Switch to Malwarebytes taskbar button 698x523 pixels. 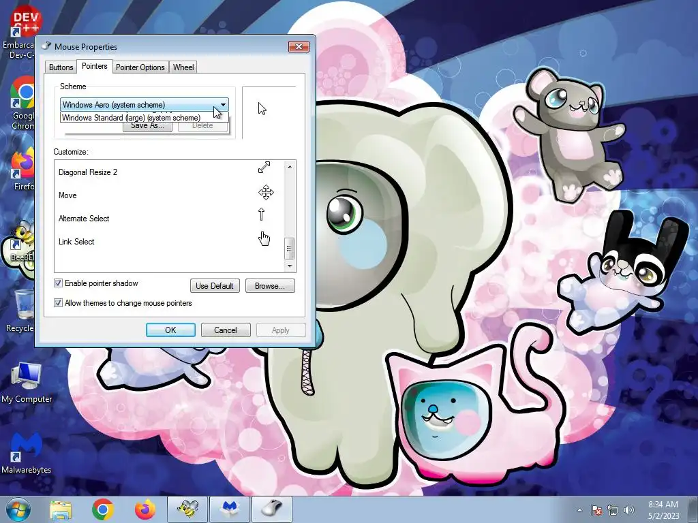click(x=230, y=509)
